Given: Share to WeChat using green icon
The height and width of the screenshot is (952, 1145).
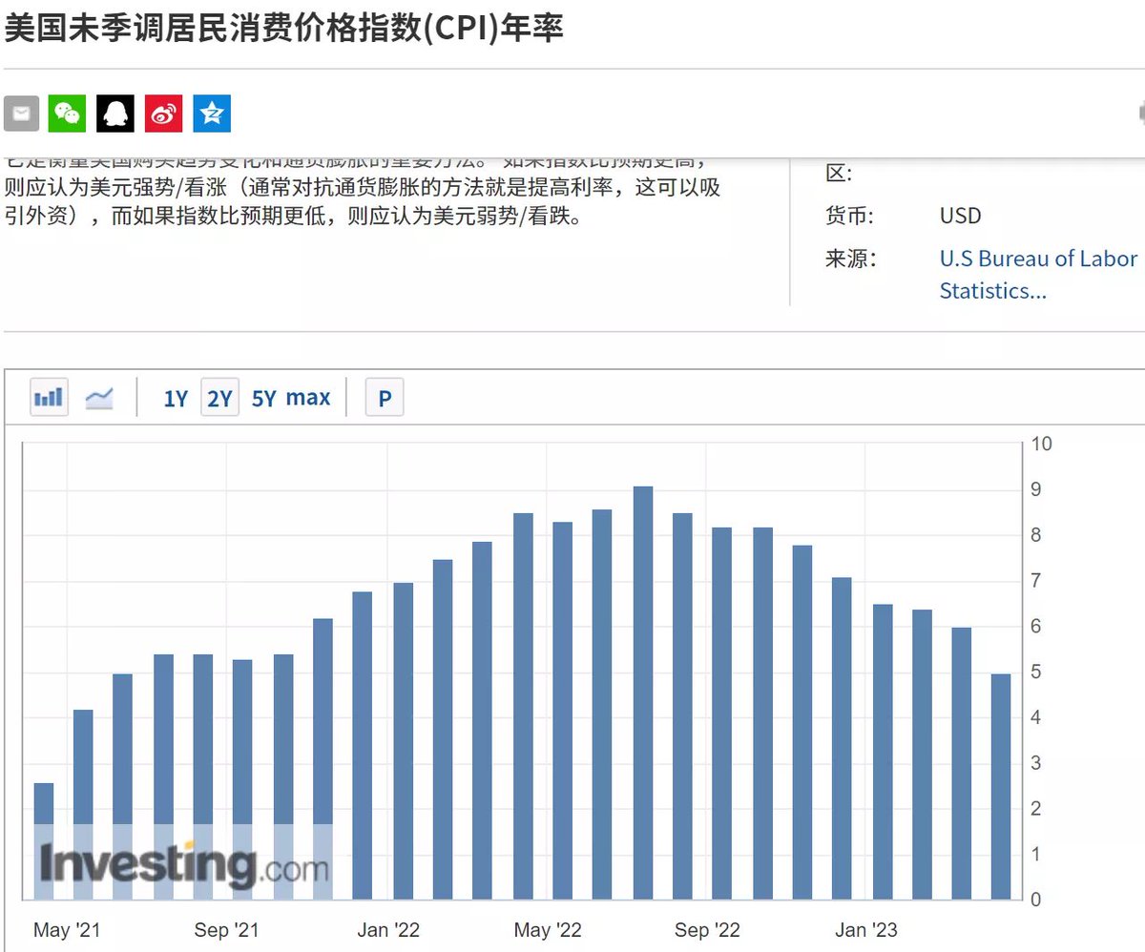Looking at the screenshot, I should [x=68, y=114].
